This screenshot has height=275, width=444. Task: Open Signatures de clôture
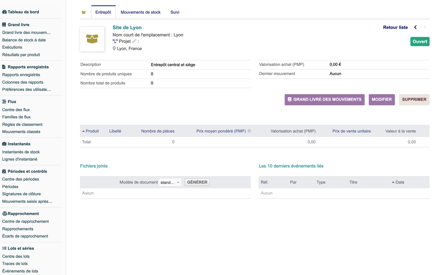click(21, 194)
